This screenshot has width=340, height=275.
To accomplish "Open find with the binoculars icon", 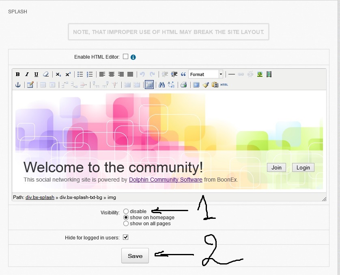I will (x=161, y=85).
